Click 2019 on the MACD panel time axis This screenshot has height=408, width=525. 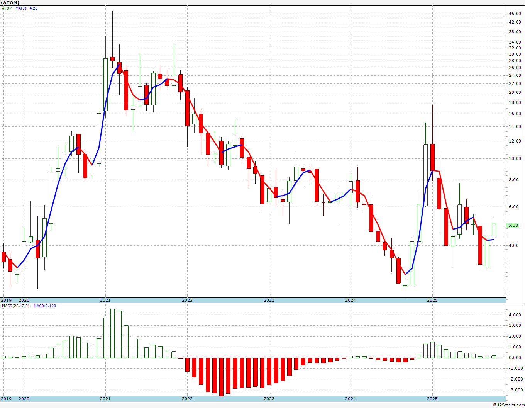point(6,399)
